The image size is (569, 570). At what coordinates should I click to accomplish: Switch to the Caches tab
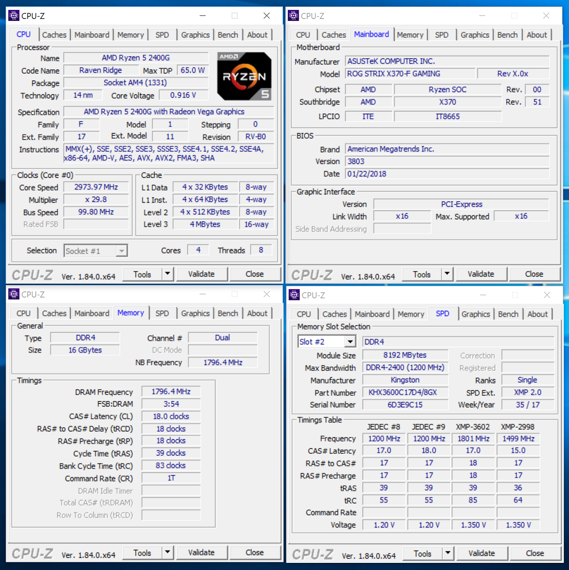click(54, 34)
